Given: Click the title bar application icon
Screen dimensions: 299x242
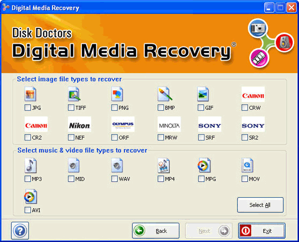Looking at the screenshot, I should [6, 7].
